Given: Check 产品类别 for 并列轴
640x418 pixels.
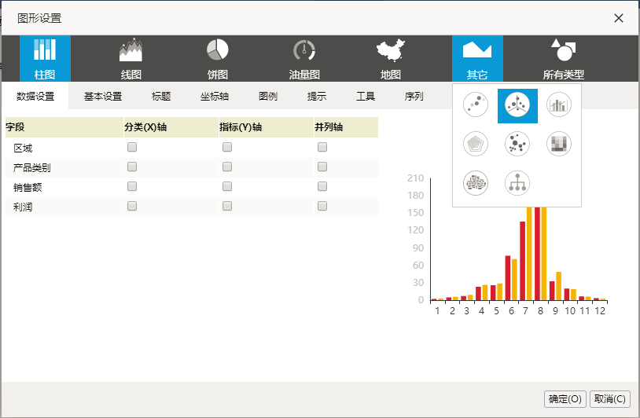Looking at the screenshot, I should coord(322,167).
